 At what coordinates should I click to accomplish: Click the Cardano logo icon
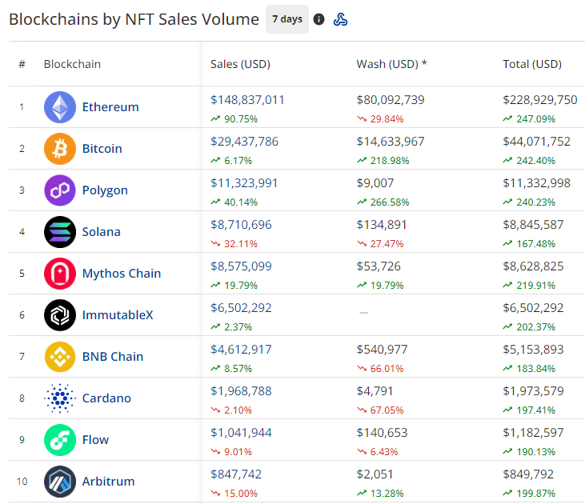60,398
